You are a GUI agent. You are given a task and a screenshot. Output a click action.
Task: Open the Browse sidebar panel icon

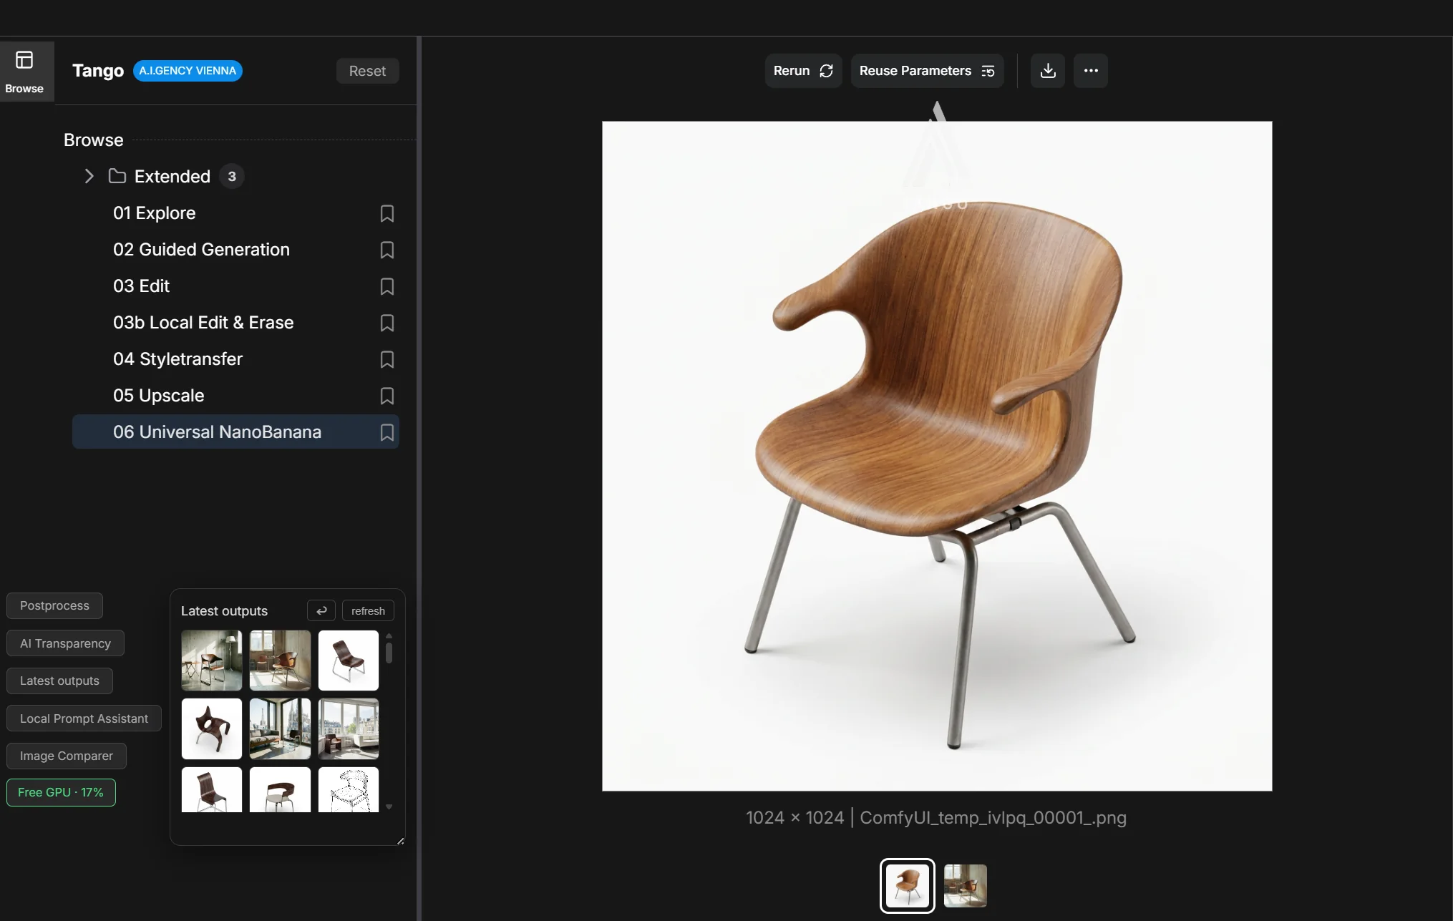24,71
